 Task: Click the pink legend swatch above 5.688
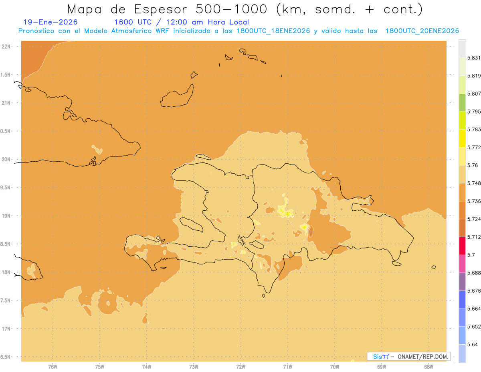coord(462,264)
